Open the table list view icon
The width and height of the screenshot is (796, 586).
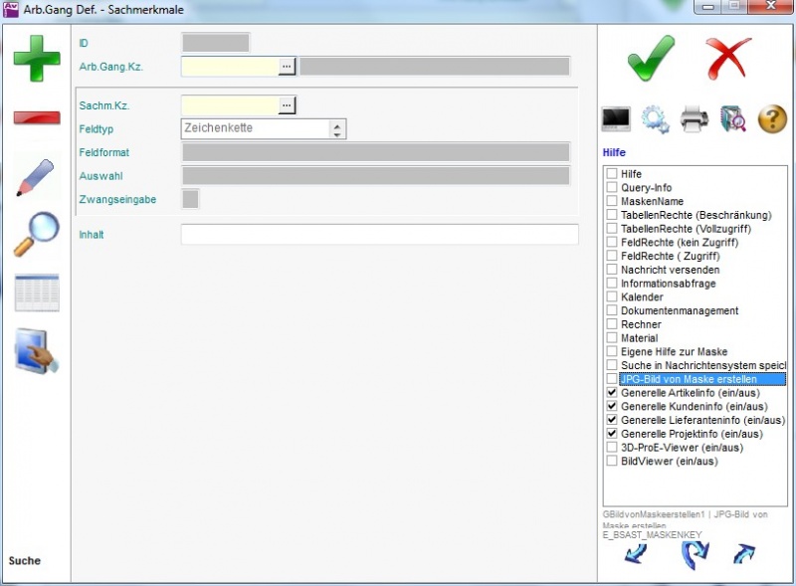(36, 293)
